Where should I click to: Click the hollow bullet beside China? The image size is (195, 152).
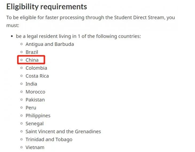point(21,60)
